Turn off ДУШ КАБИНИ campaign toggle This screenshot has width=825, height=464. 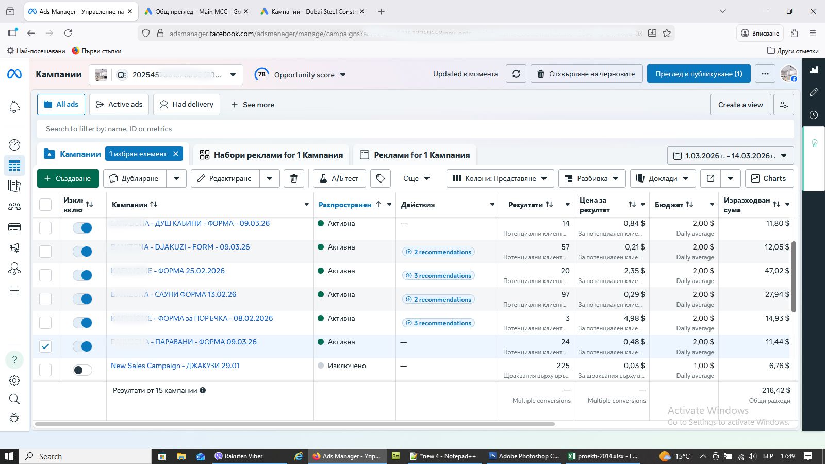tap(82, 228)
